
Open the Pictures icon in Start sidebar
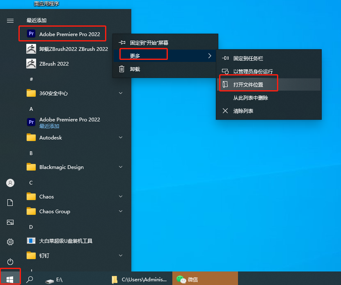click(x=10, y=222)
